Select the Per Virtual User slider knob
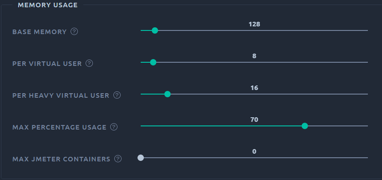 point(153,62)
